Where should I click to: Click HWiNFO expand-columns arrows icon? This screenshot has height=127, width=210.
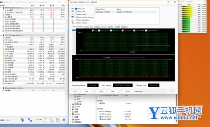(2, 120)
